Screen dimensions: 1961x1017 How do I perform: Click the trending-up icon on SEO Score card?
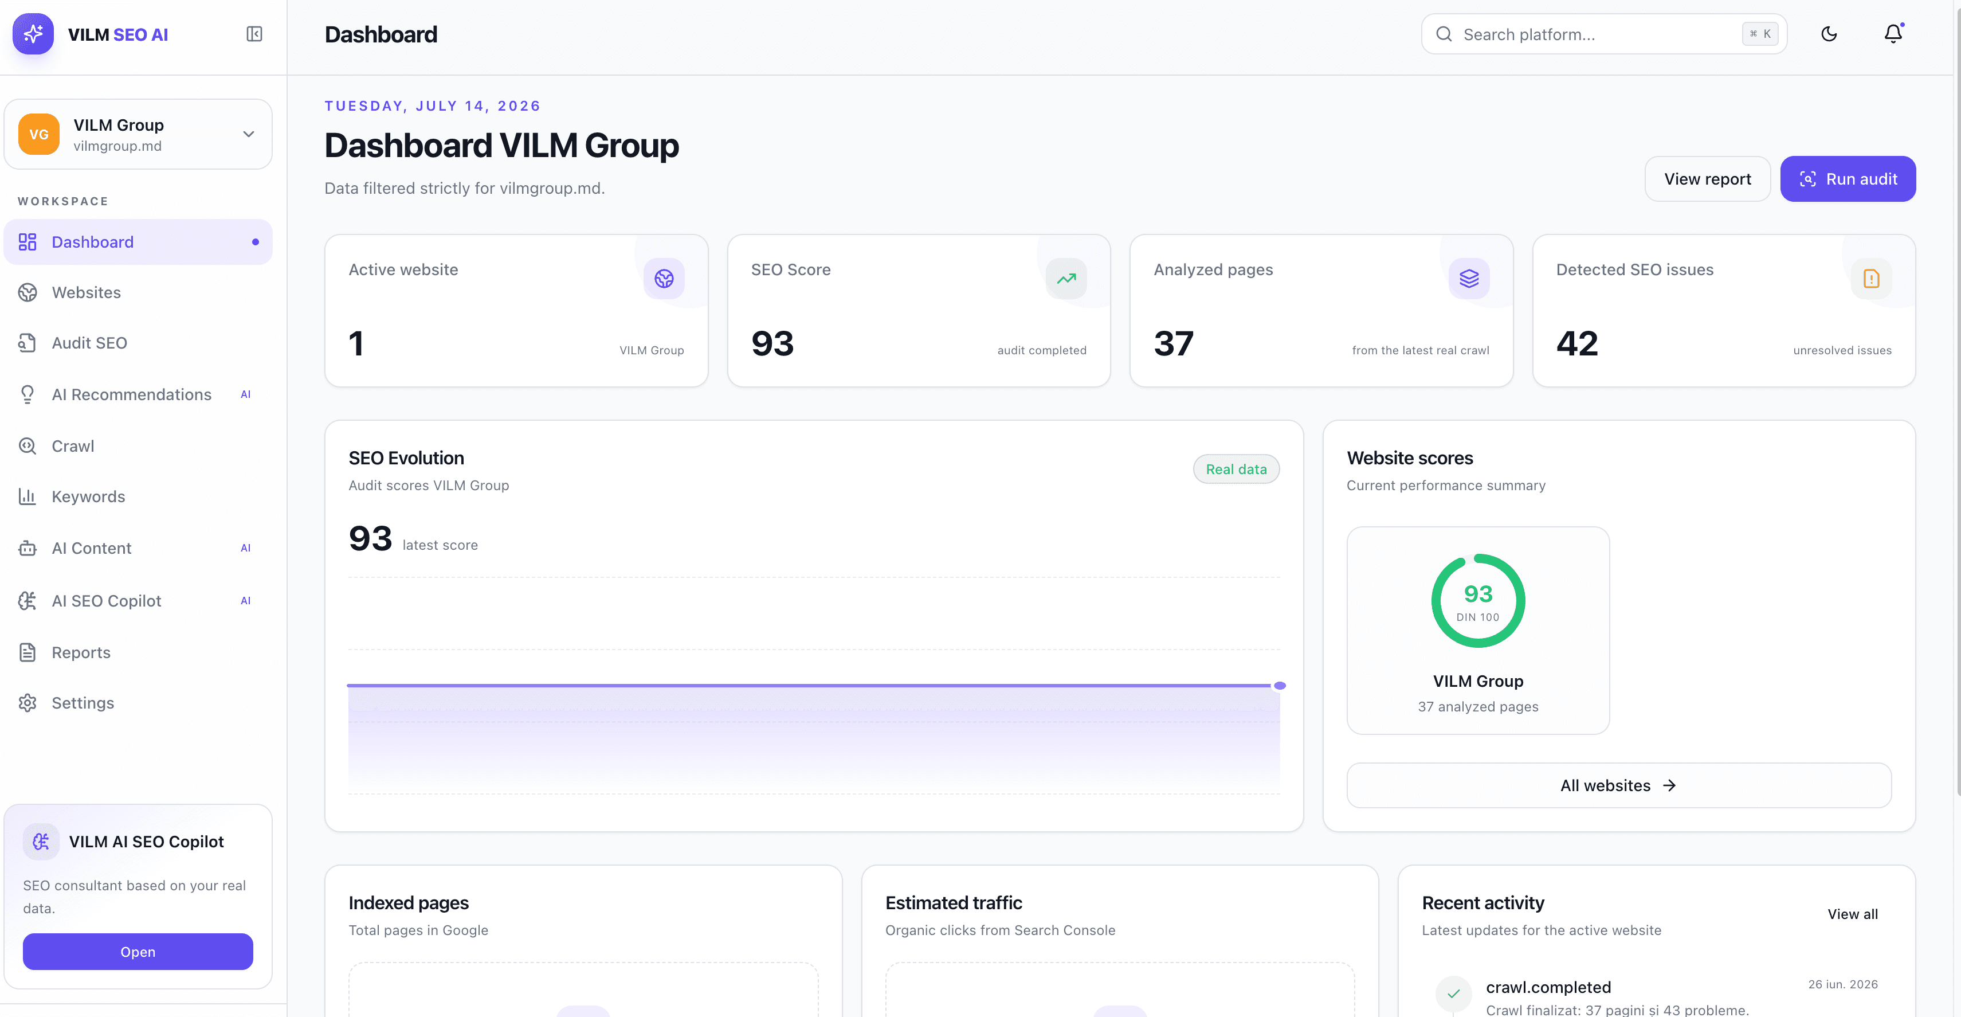click(1066, 279)
